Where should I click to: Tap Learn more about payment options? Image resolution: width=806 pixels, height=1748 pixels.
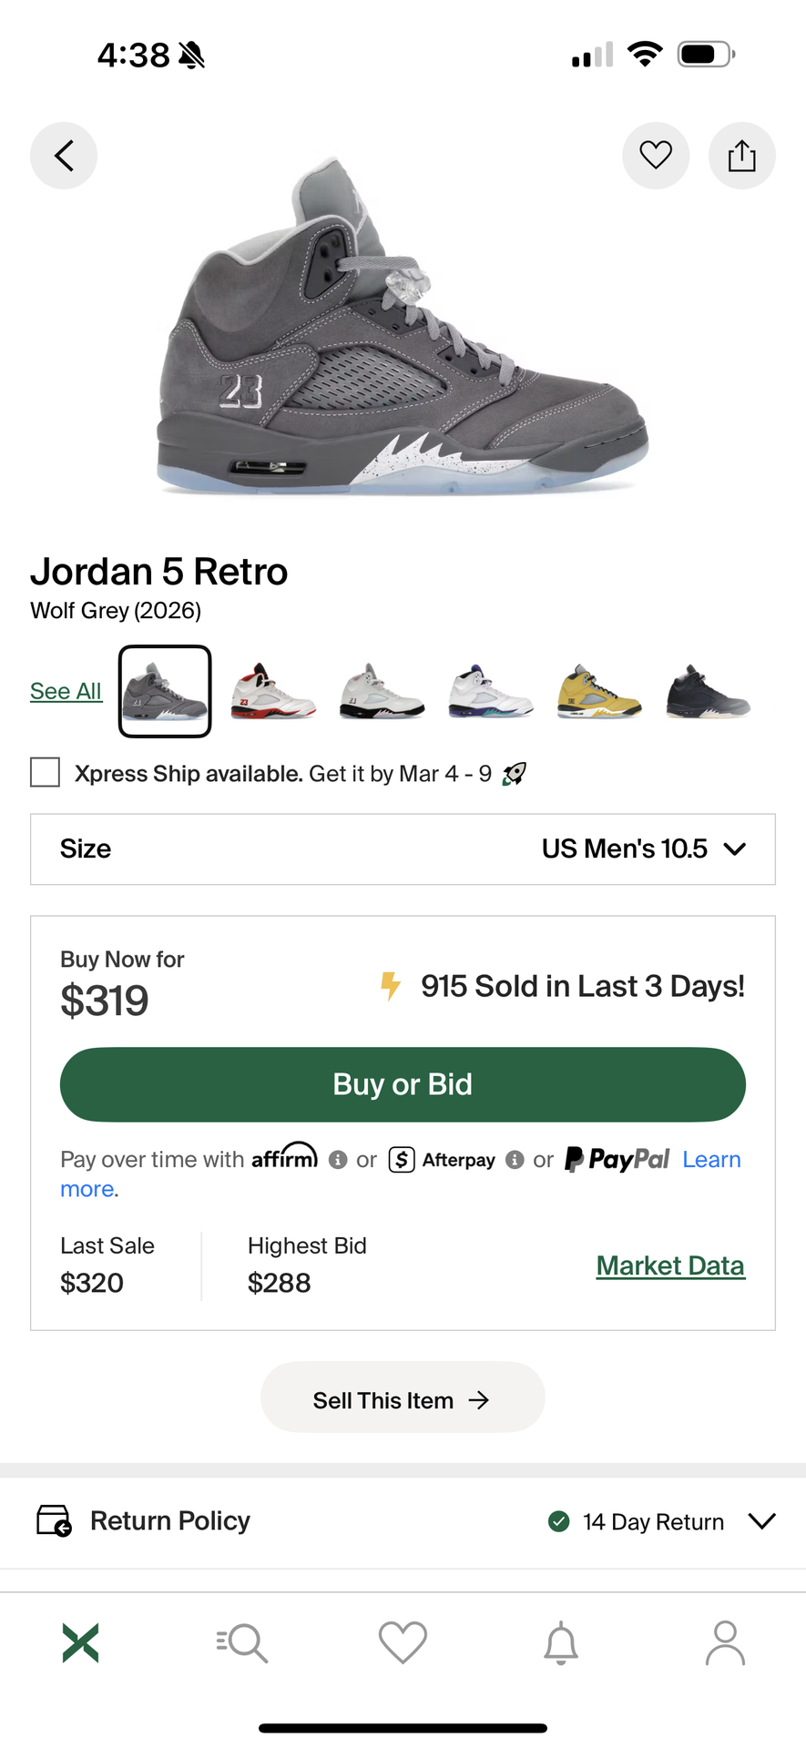click(711, 1160)
